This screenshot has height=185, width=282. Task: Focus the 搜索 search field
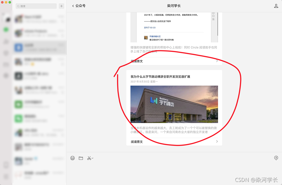click(36, 6)
